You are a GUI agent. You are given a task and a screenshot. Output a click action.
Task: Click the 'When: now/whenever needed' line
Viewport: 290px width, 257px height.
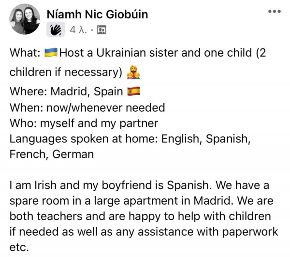click(87, 107)
